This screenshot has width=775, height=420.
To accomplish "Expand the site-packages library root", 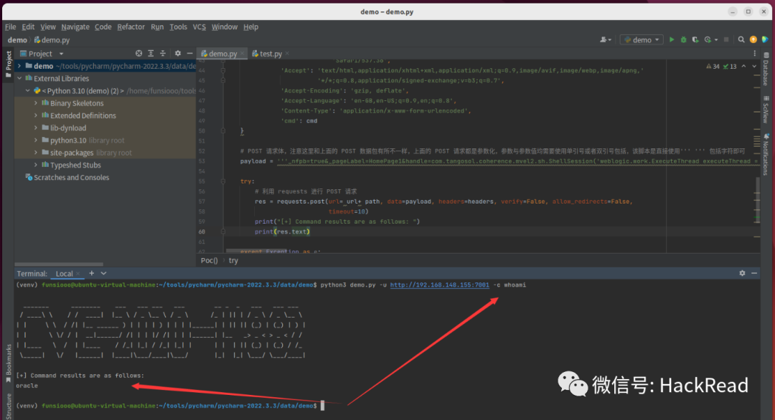I will 36,152.
